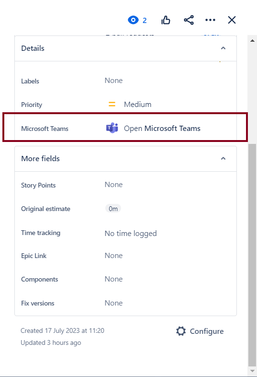Open Microsoft Teams link
The width and height of the screenshot is (257, 377).
click(x=162, y=129)
